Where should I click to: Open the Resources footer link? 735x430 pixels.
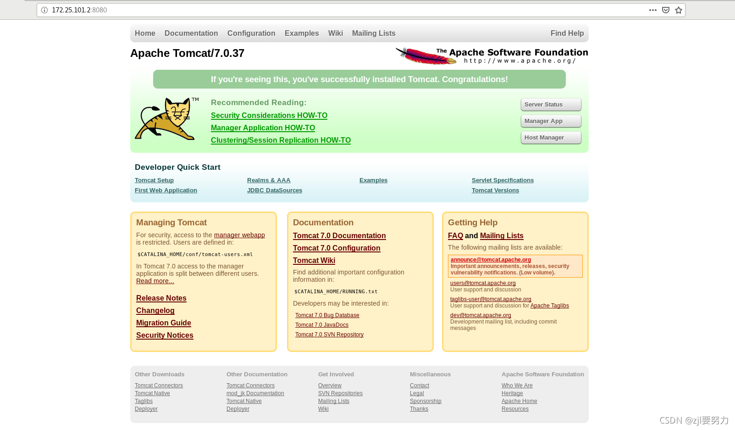(515, 409)
